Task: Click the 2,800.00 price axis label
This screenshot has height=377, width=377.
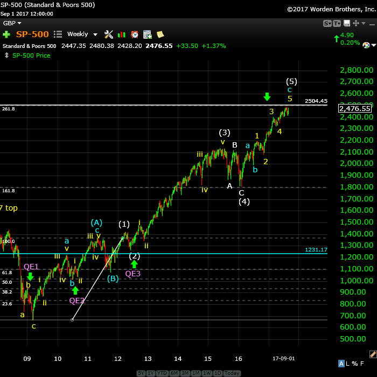Action: [x=357, y=70]
